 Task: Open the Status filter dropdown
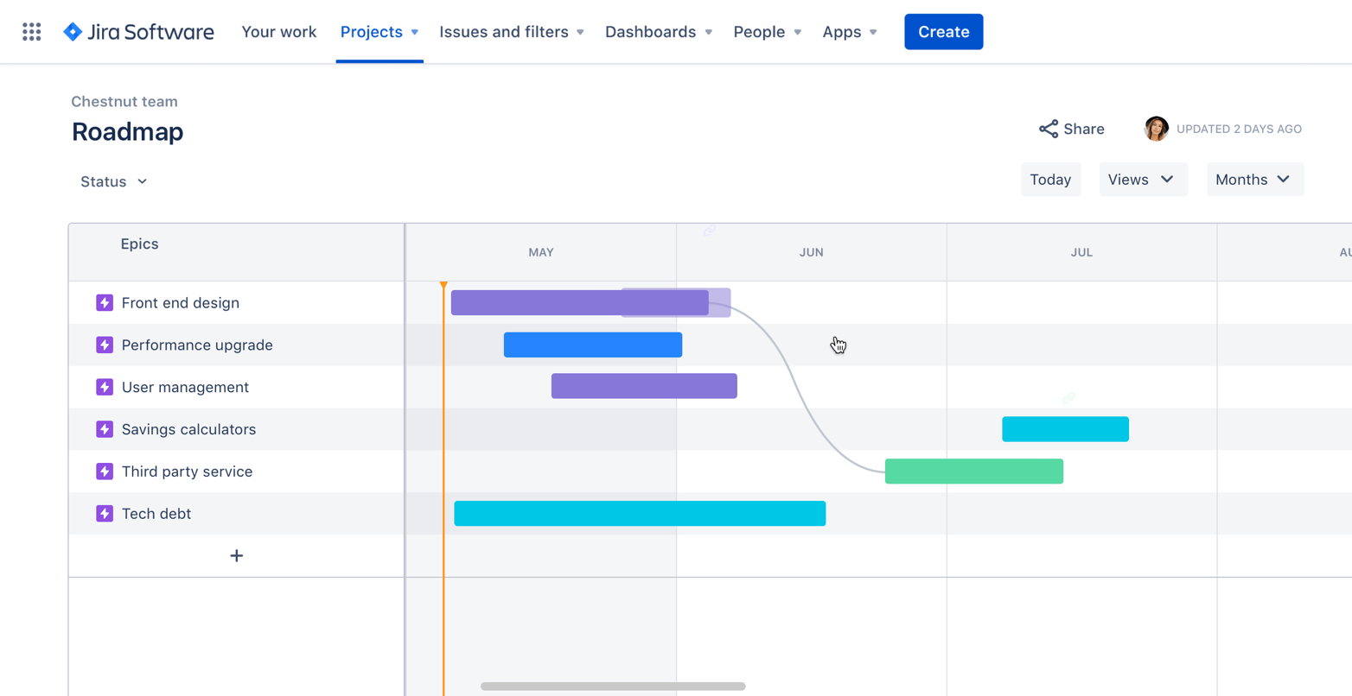[112, 181]
